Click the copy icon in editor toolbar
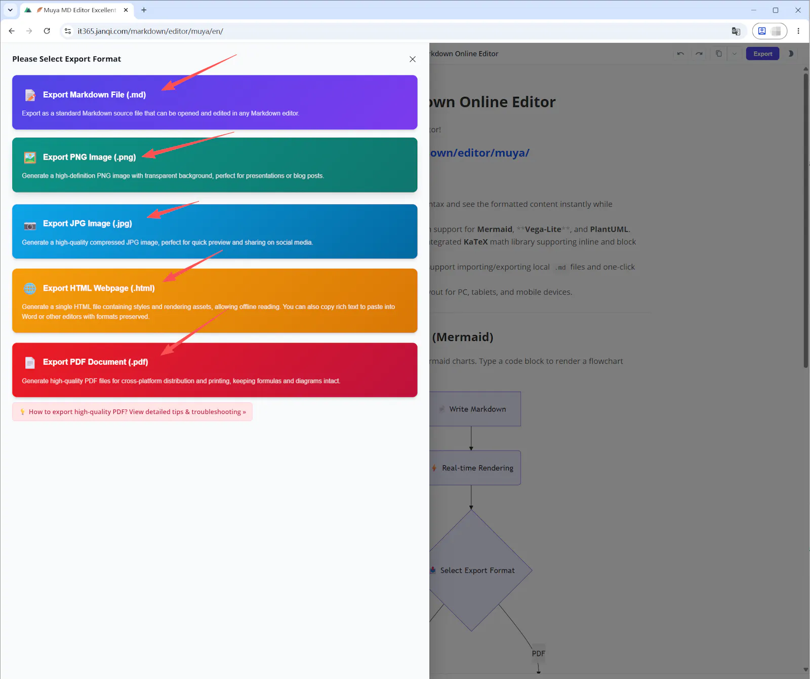Viewport: 810px width, 679px height. (718, 54)
